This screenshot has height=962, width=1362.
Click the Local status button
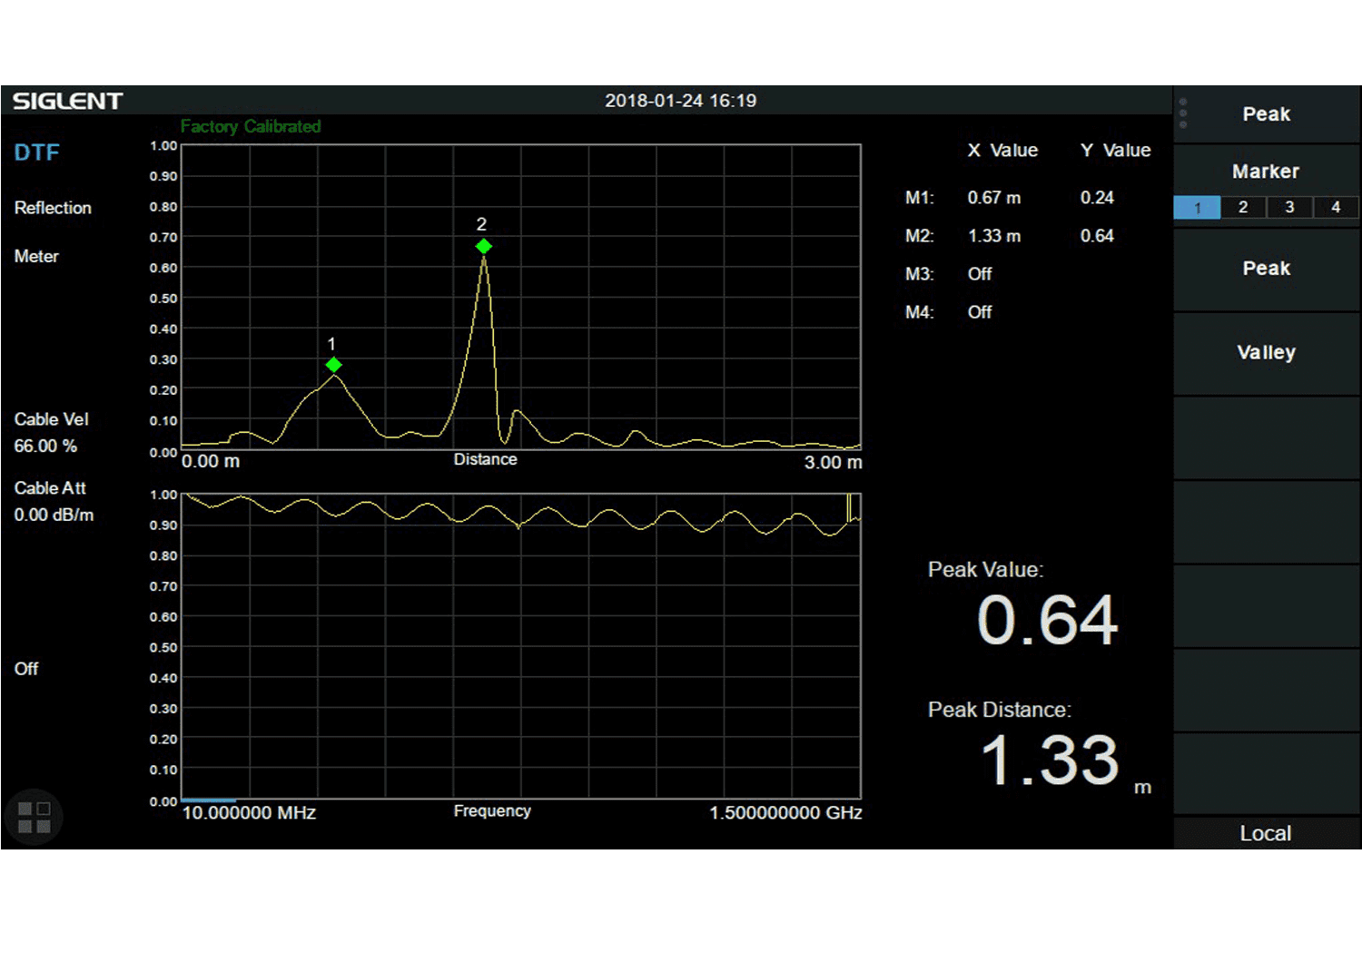pos(1266,833)
